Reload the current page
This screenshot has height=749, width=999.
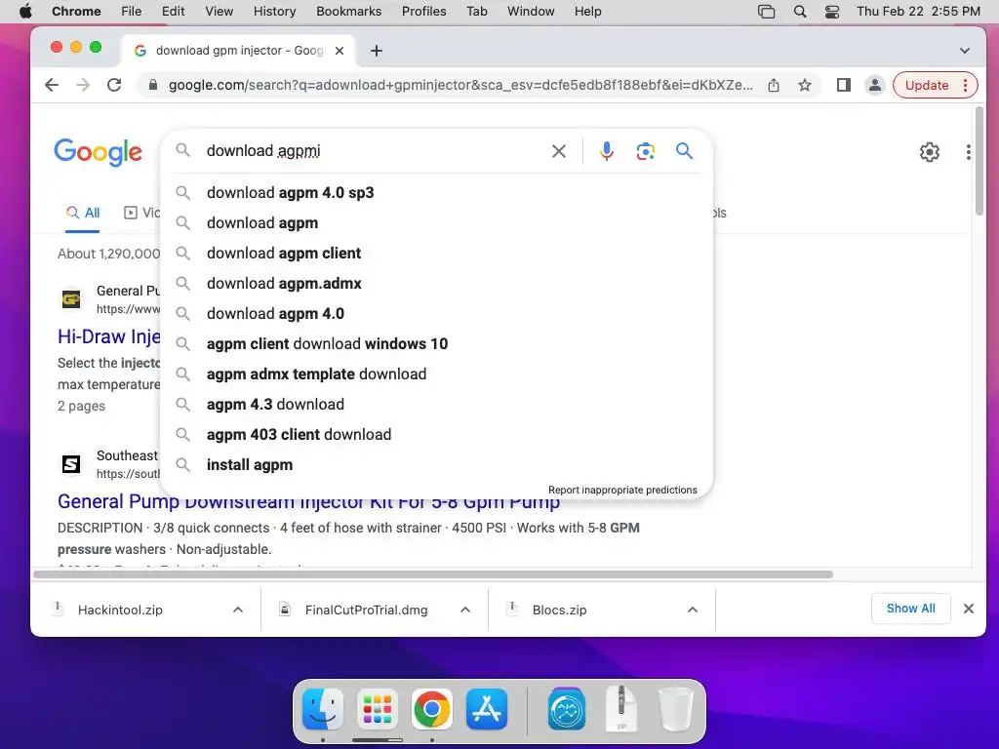(114, 85)
